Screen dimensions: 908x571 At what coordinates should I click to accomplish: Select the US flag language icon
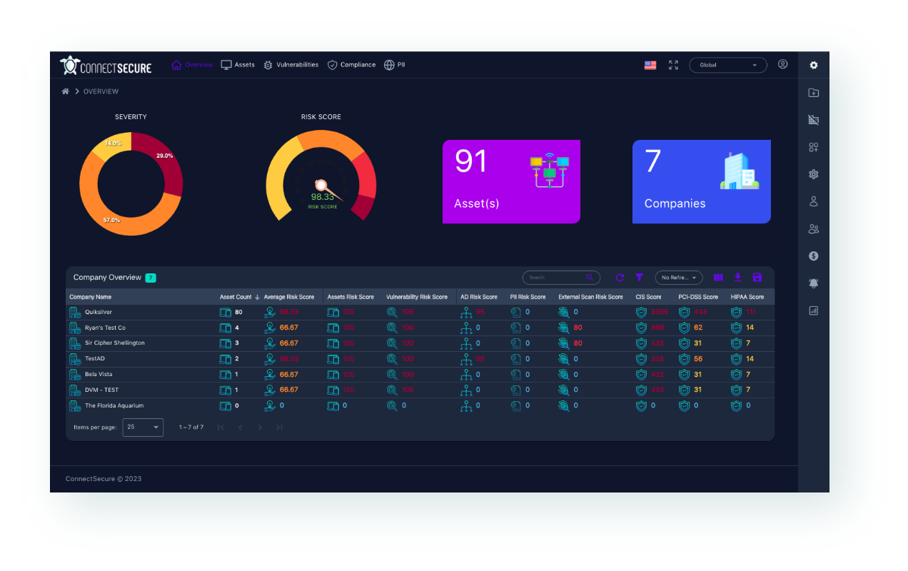650,65
